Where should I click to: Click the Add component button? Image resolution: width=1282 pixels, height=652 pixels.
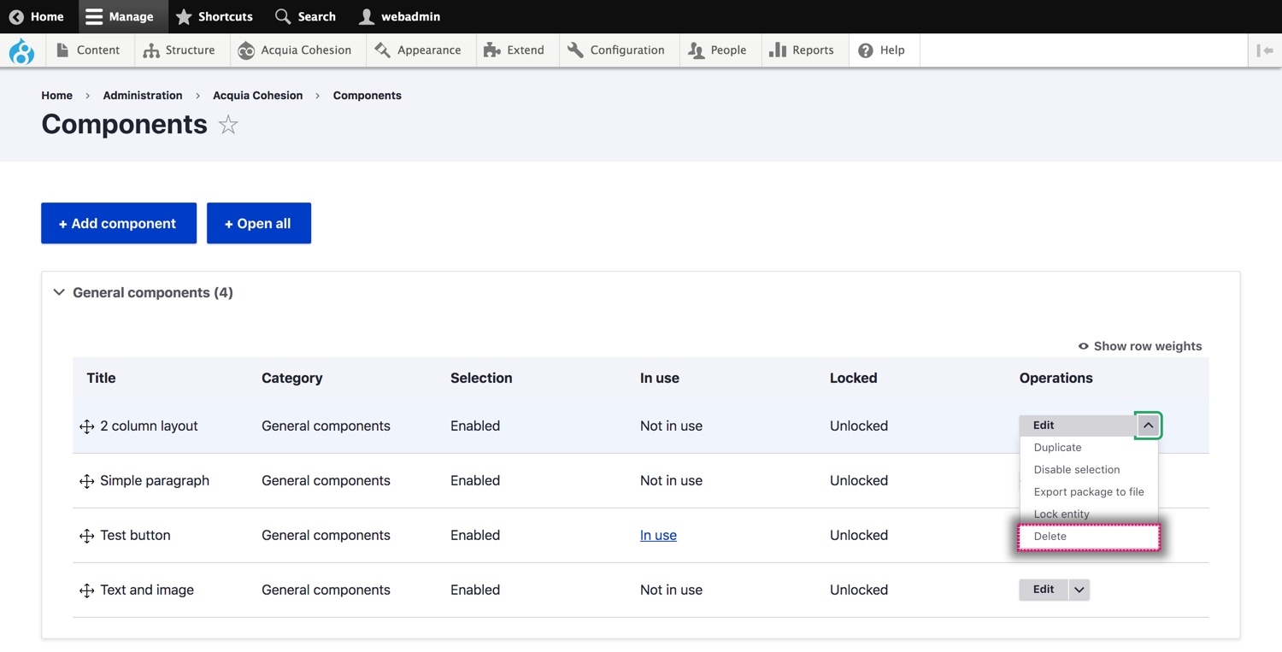click(x=119, y=223)
